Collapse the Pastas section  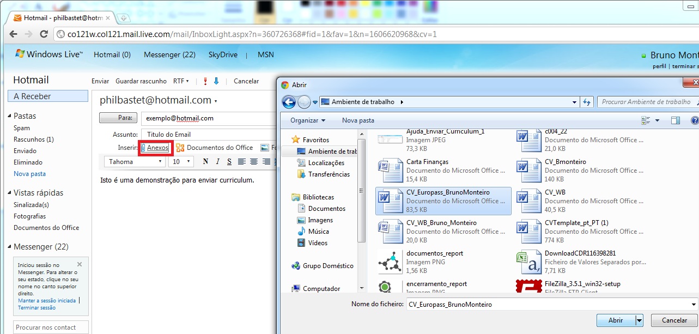9,116
